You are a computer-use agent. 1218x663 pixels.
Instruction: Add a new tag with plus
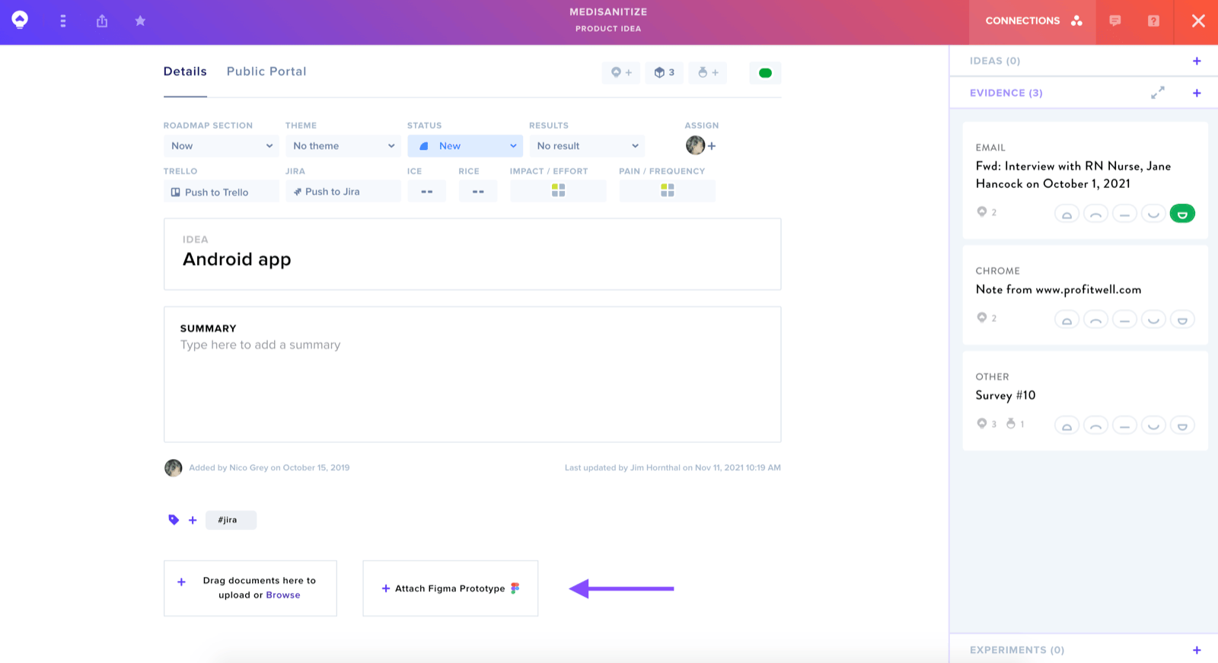tap(193, 520)
